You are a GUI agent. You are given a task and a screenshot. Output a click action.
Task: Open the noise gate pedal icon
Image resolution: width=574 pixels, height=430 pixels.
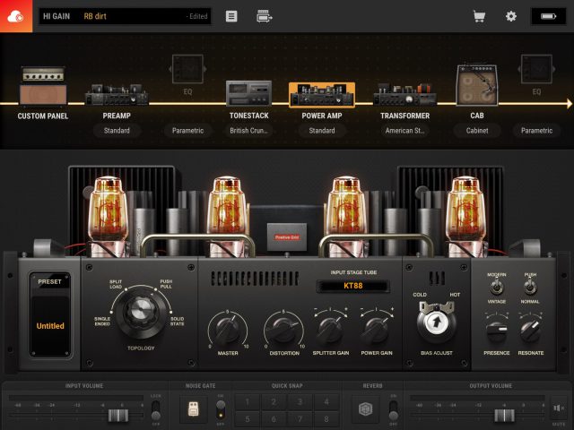tap(192, 409)
